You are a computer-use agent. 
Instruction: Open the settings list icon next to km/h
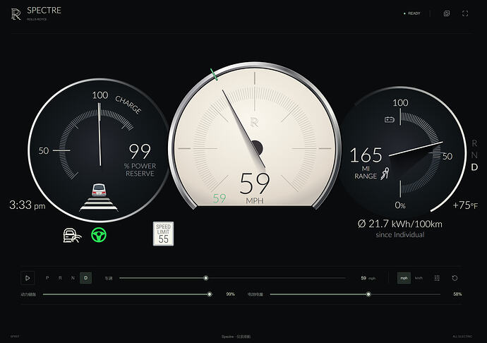[x=437, y=278]
